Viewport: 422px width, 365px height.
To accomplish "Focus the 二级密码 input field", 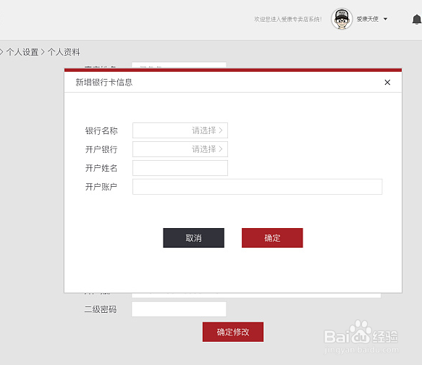I will pos(179,309).
